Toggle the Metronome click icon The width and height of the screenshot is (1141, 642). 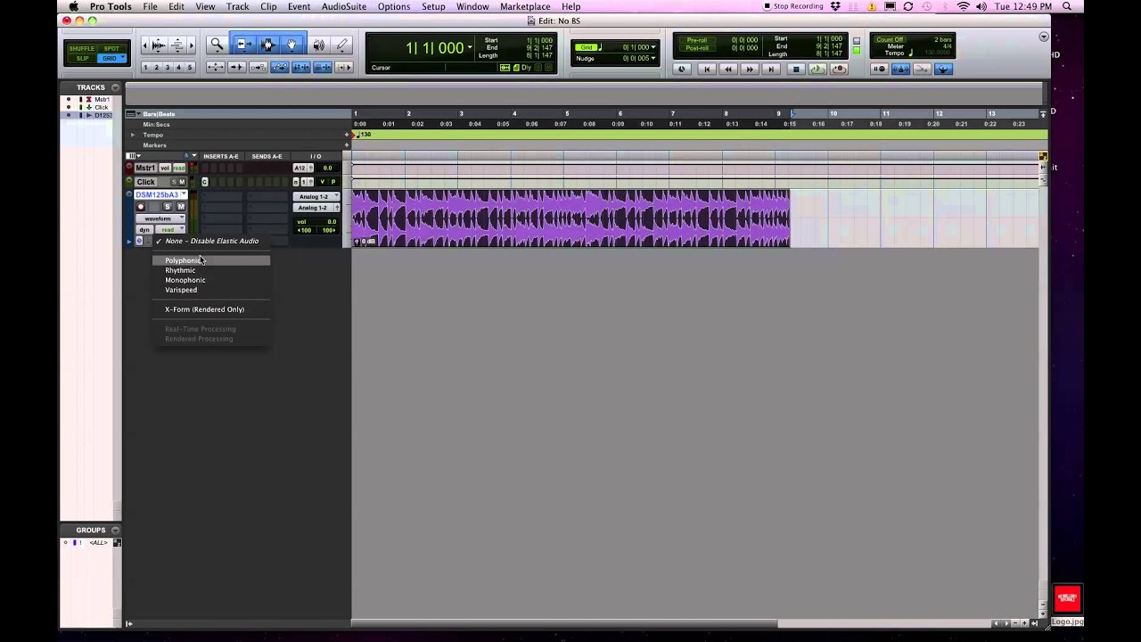900,69
